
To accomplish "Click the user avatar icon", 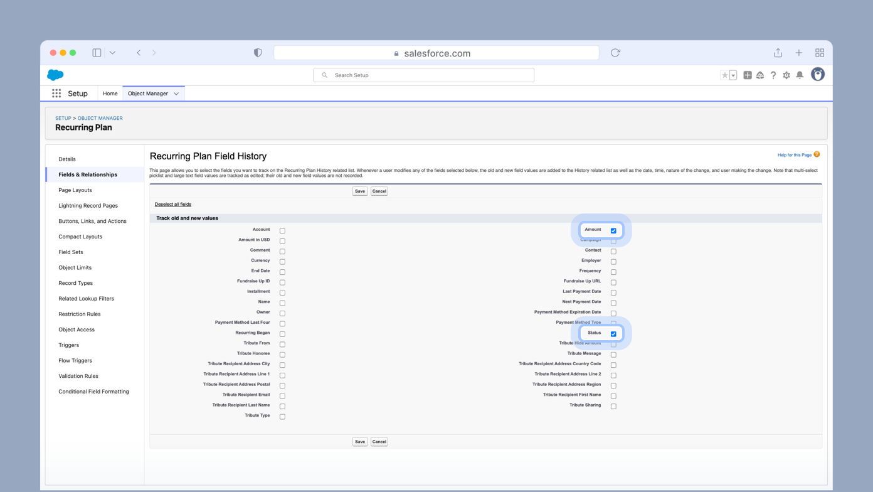I will 817,75.
